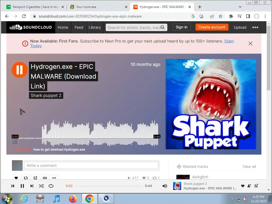Open Firefox from the taskbar

pyautogui.click(x=73, y=199)
